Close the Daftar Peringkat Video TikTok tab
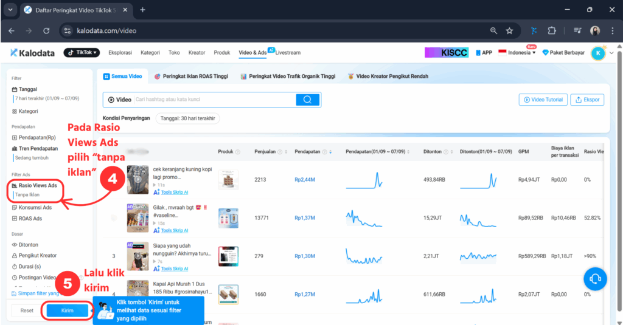The width and height of the screenshot is (623, 325). pos(125,10)
